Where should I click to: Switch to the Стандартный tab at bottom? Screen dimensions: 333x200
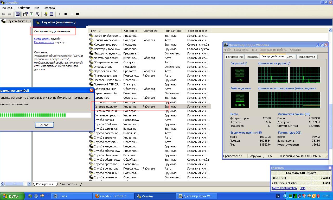pos(69,184)
